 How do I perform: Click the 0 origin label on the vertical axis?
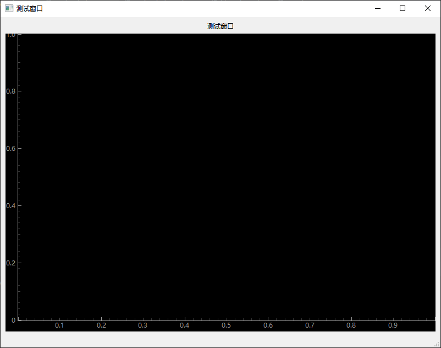(13, 320)
